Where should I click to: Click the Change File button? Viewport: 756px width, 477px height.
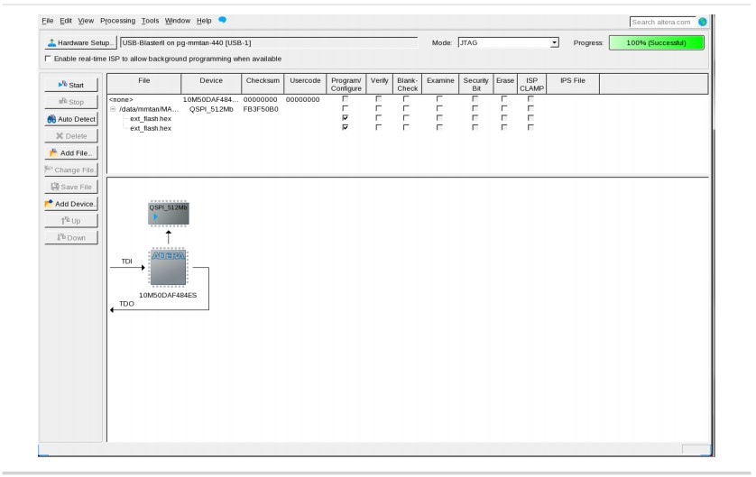pyautogui.click(x=71, y=170)
